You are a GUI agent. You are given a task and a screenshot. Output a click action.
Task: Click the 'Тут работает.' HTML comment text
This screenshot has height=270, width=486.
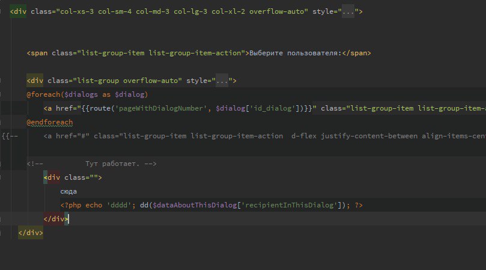point(112,164)
